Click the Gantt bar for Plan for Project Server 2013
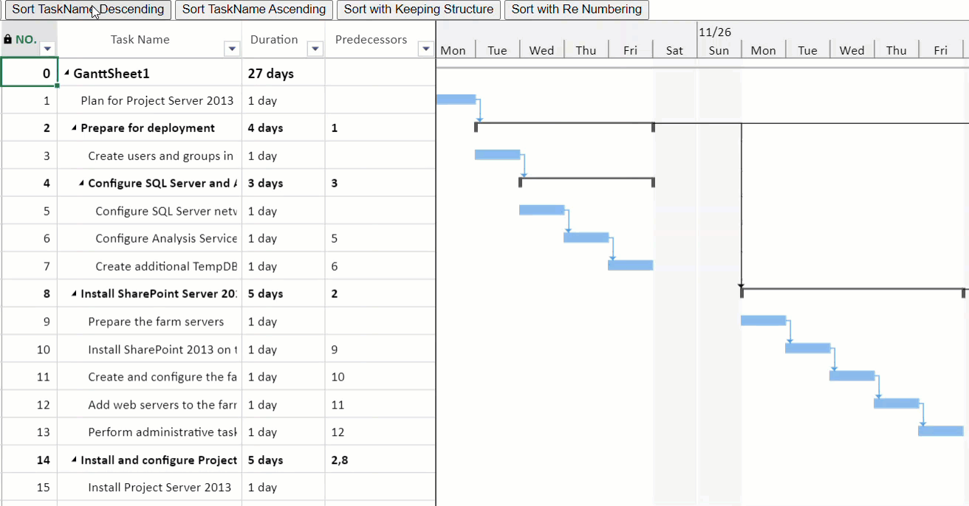 pos(456,100)
